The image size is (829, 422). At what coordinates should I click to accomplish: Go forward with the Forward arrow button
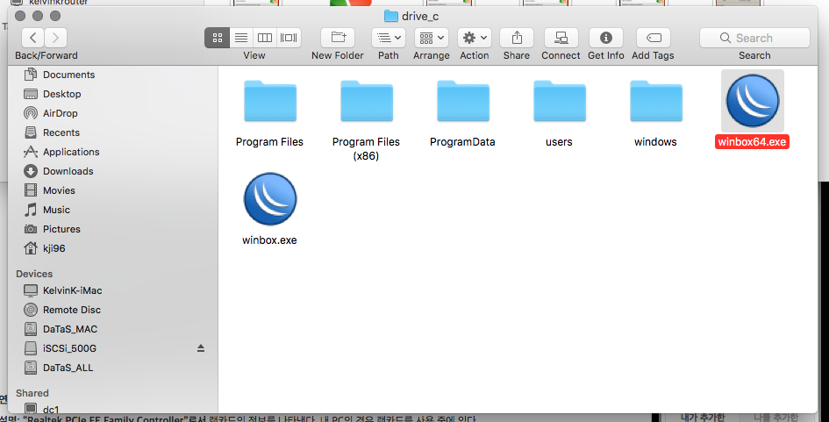(55, 38)
